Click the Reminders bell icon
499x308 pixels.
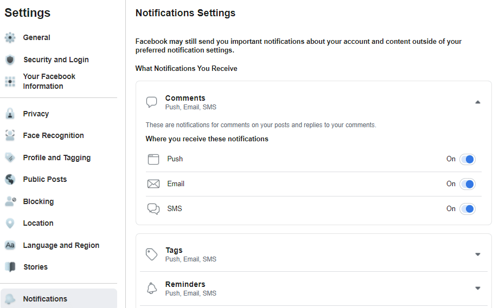click(x=152, y=289)
